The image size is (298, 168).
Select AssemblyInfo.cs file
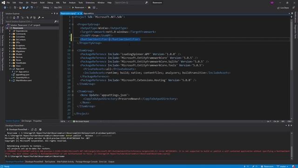point(22,77)
